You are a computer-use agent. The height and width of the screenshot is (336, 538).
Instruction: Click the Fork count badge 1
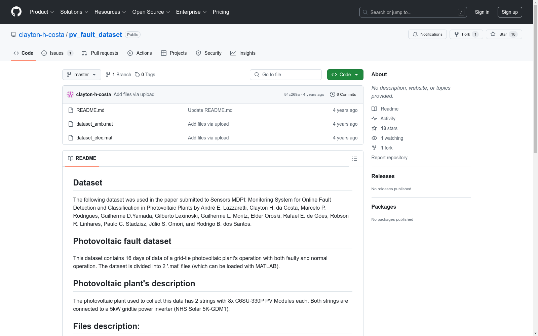click(475, 34)
